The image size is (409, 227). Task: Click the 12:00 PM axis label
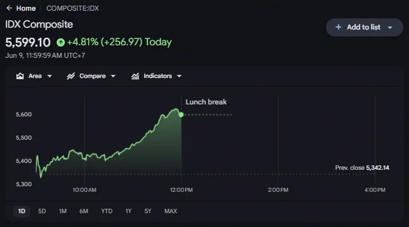point(181,190)
